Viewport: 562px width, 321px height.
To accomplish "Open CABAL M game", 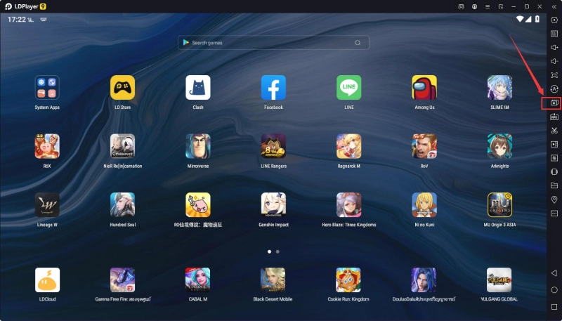I will point(198,280).
